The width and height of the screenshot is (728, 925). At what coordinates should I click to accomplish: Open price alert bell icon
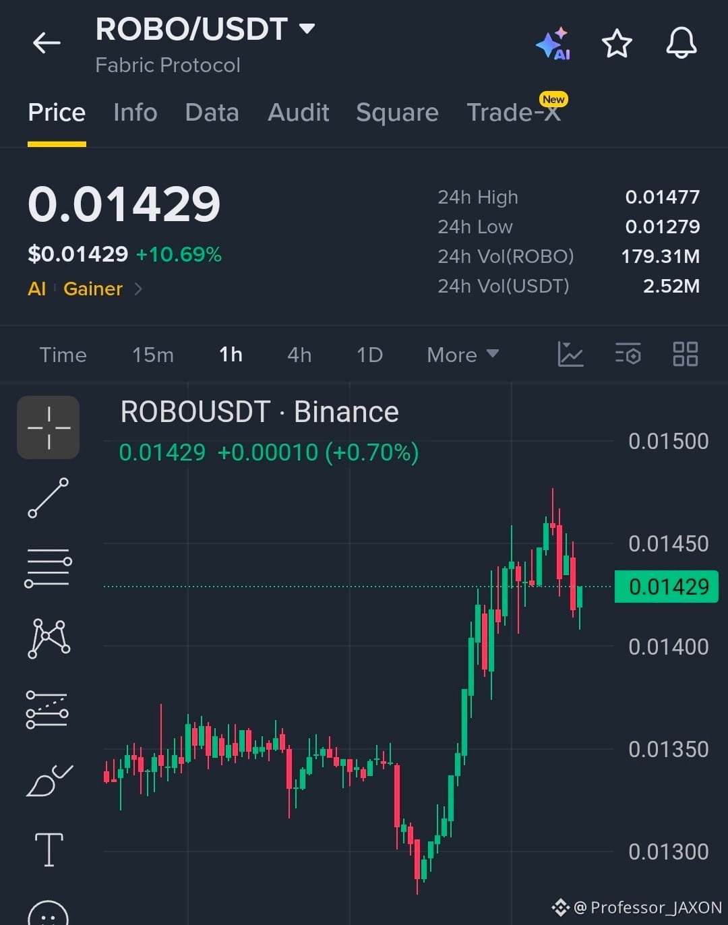pos(681,43)
